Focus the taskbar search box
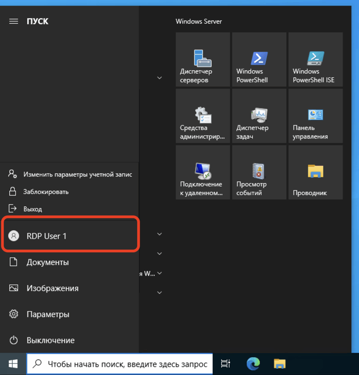This screenshot has width=359, height=375. point(120,364)
